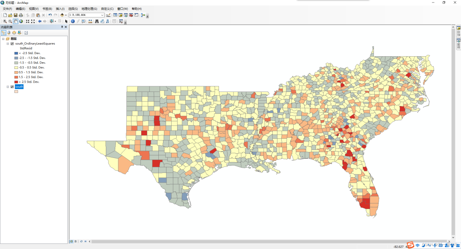Switch to layout view at map bottom
This screenshot has height=249, width=461.
tap(76, 241)
